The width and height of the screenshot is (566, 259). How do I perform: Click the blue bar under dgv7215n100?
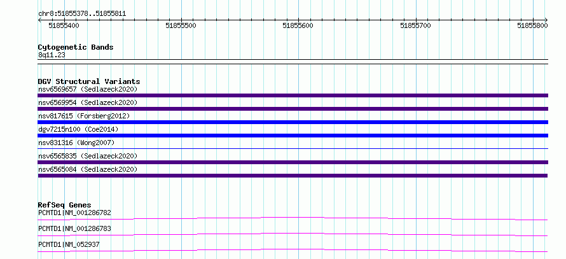click(x=293, y=136)
